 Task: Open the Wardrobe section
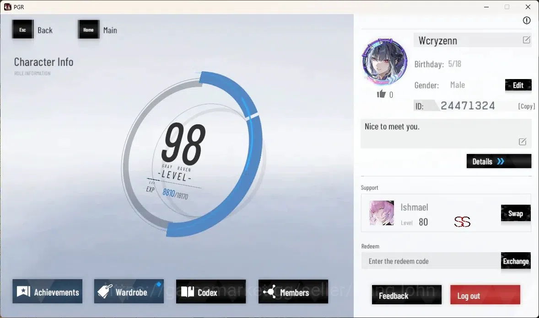(129, 291)
